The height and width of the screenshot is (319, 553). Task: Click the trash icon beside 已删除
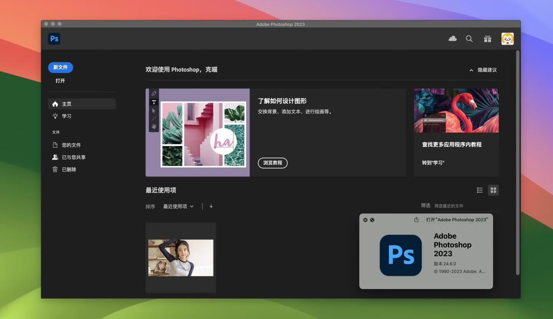(55, 169)
